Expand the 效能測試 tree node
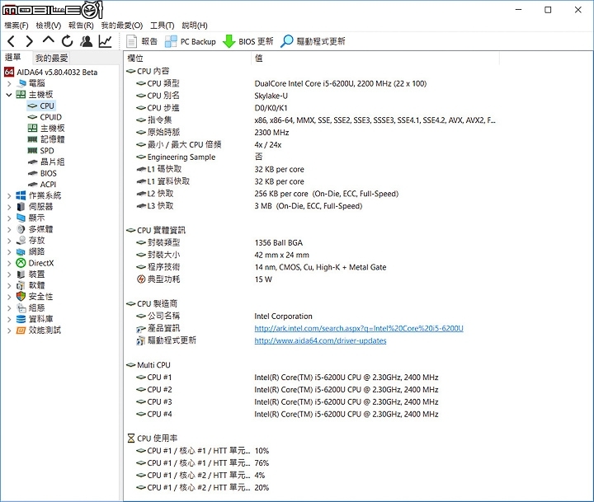 point(9,331)
